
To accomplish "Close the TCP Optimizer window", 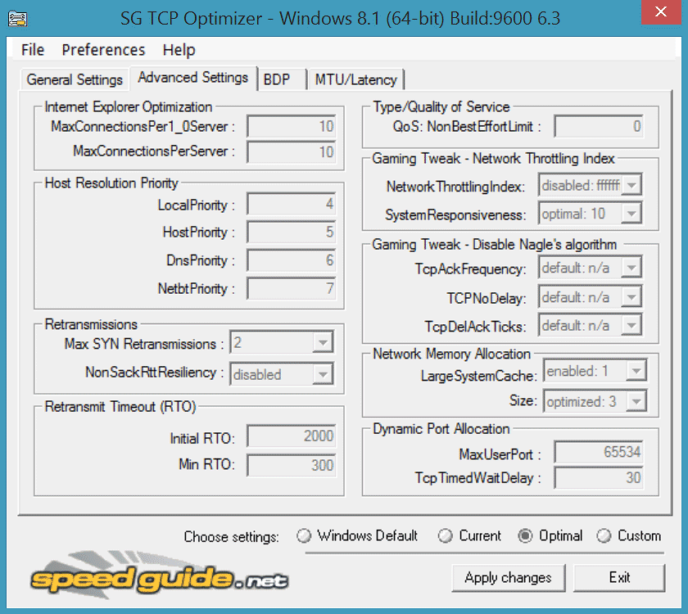I will coord(661,11).
